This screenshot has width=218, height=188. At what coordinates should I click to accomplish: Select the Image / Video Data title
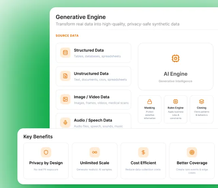click(x=92, y=97)
